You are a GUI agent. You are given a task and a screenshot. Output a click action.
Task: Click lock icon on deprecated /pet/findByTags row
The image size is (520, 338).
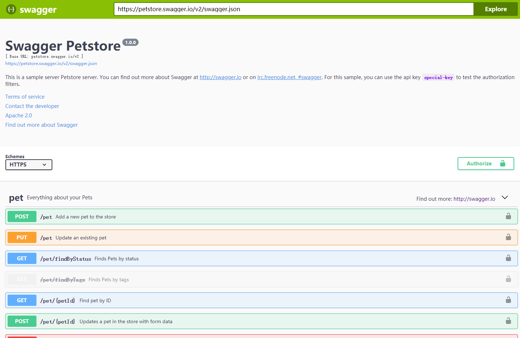(x=508, y=279)
